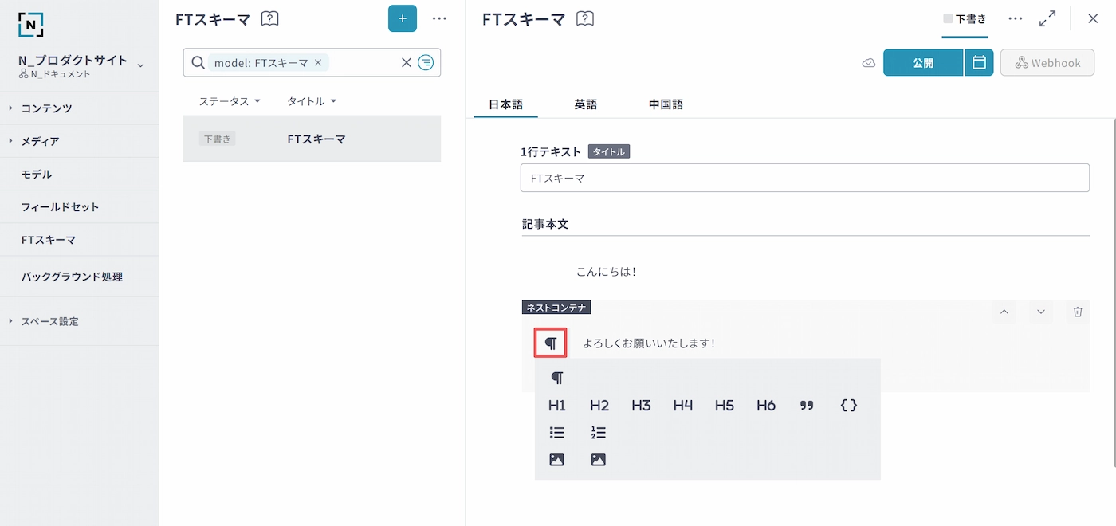Click the 1行テキスト title input field

click(804, 179)
